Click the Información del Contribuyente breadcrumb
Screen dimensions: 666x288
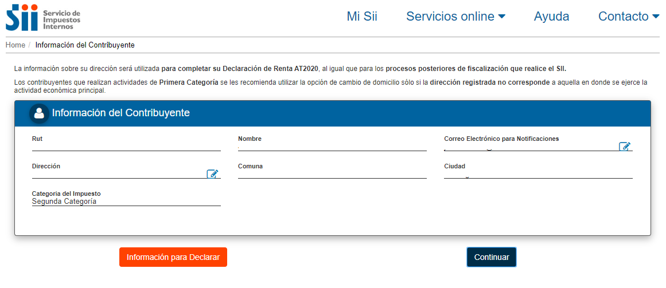coord(85,45)
